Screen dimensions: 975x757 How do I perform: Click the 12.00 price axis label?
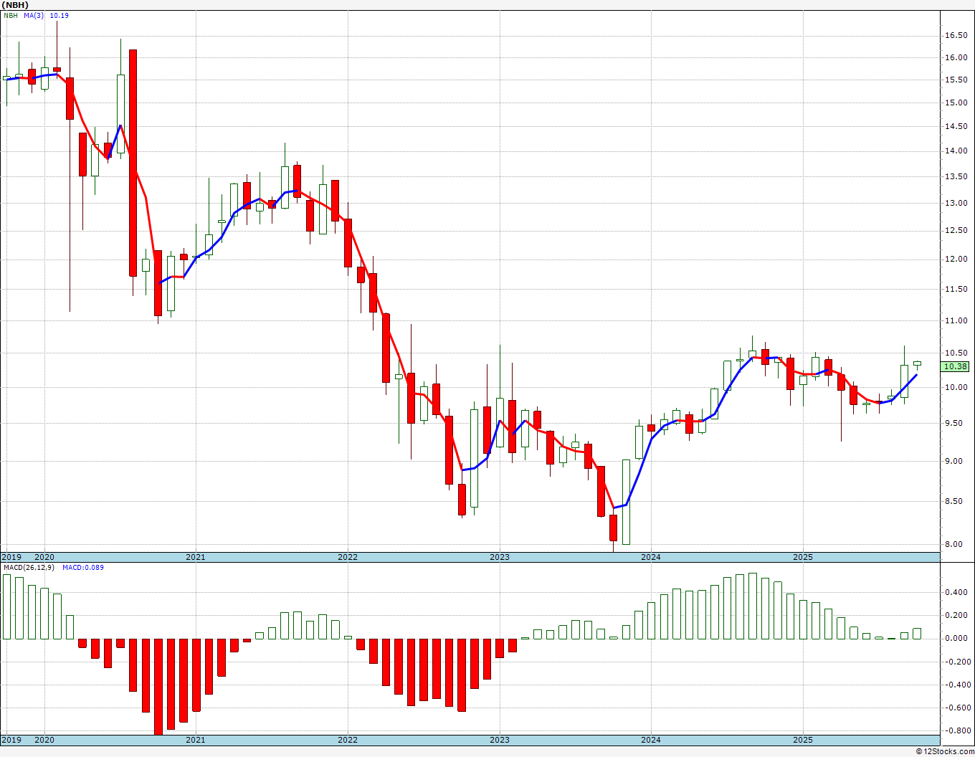click(x=955, y=259)
